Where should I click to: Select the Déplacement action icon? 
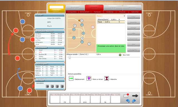coord(71,79)
